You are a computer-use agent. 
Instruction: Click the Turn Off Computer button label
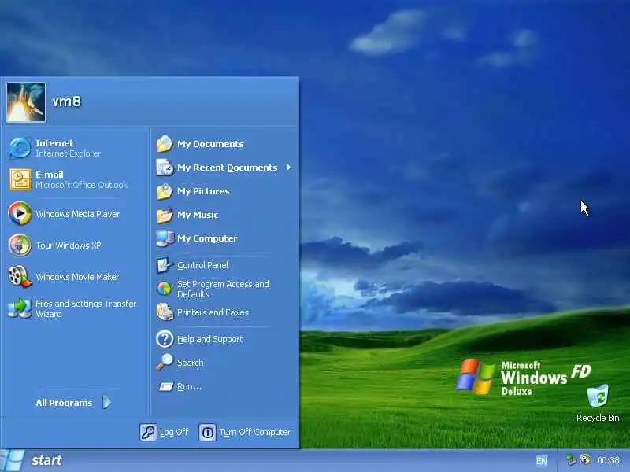tap(254, 432)
